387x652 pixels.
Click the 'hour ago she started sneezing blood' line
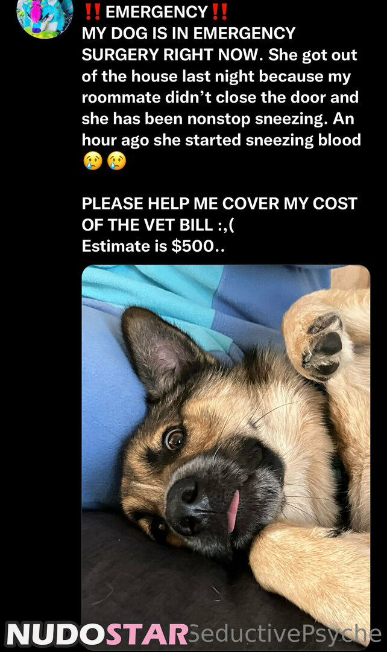[x=221, y=140]
